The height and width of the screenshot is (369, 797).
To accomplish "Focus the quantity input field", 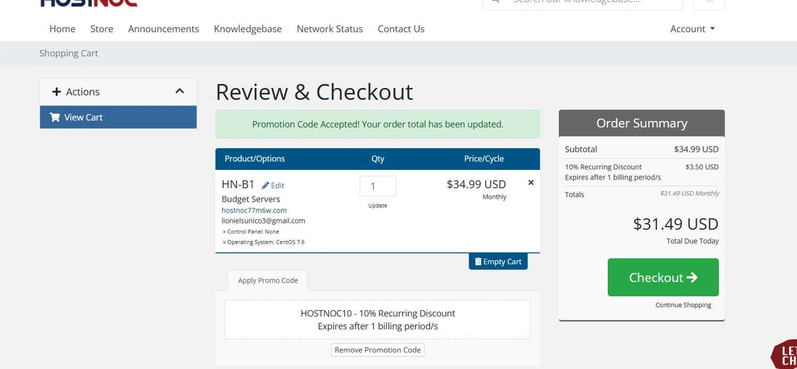I will 378,186.
